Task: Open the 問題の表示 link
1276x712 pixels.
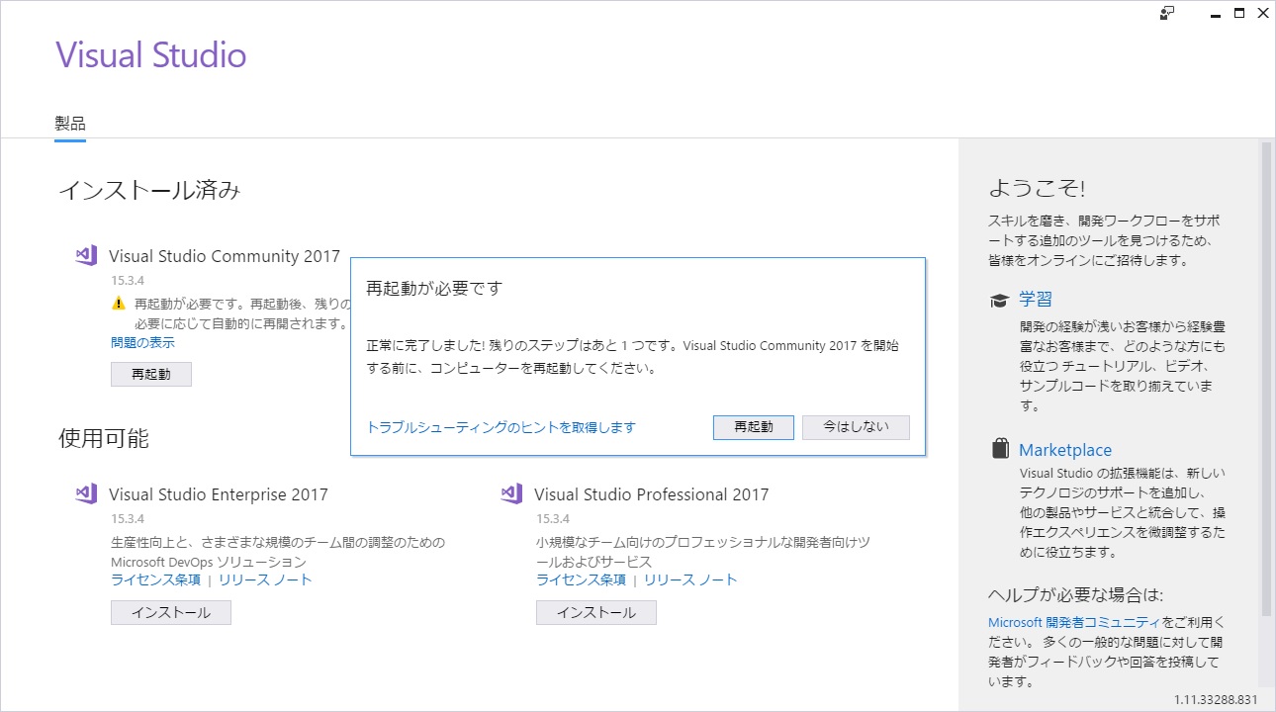Action: coord(142,342)
